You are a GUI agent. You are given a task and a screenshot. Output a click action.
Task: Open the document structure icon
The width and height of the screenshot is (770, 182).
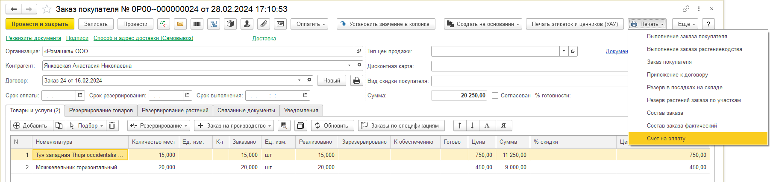click(214, 24)
